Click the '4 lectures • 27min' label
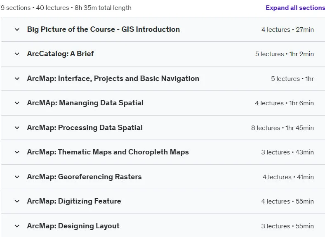The width and height of the screenshot is (325, 237). pos(288,30)
